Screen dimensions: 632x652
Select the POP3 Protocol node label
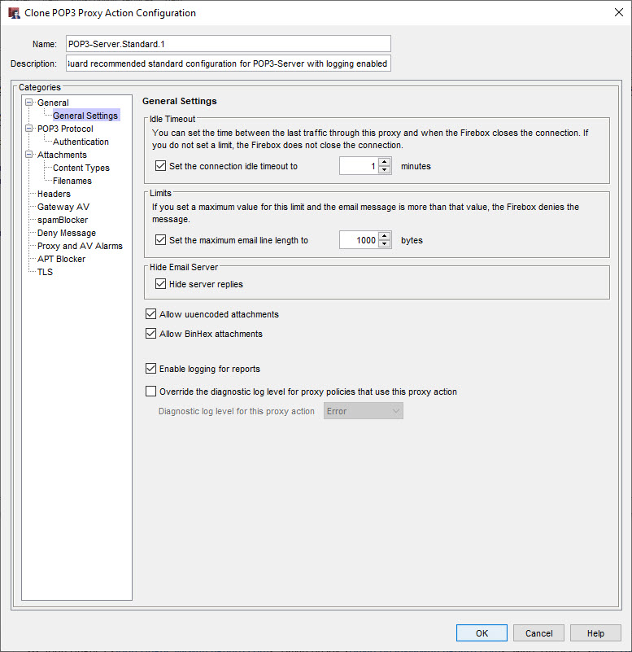pyautogui.click(x=65, y=129)
